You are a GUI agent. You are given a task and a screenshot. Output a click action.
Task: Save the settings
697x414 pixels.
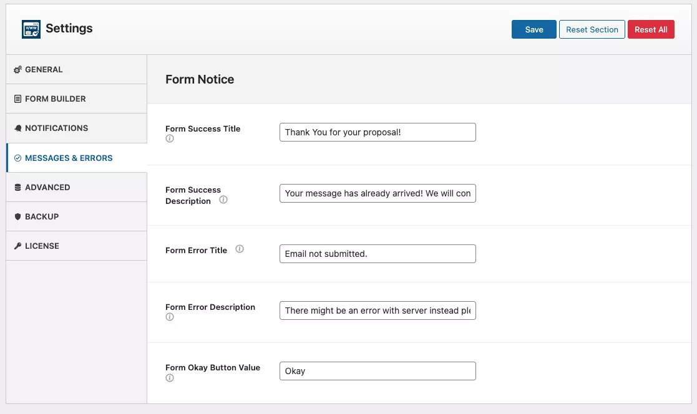coord(534,29)
